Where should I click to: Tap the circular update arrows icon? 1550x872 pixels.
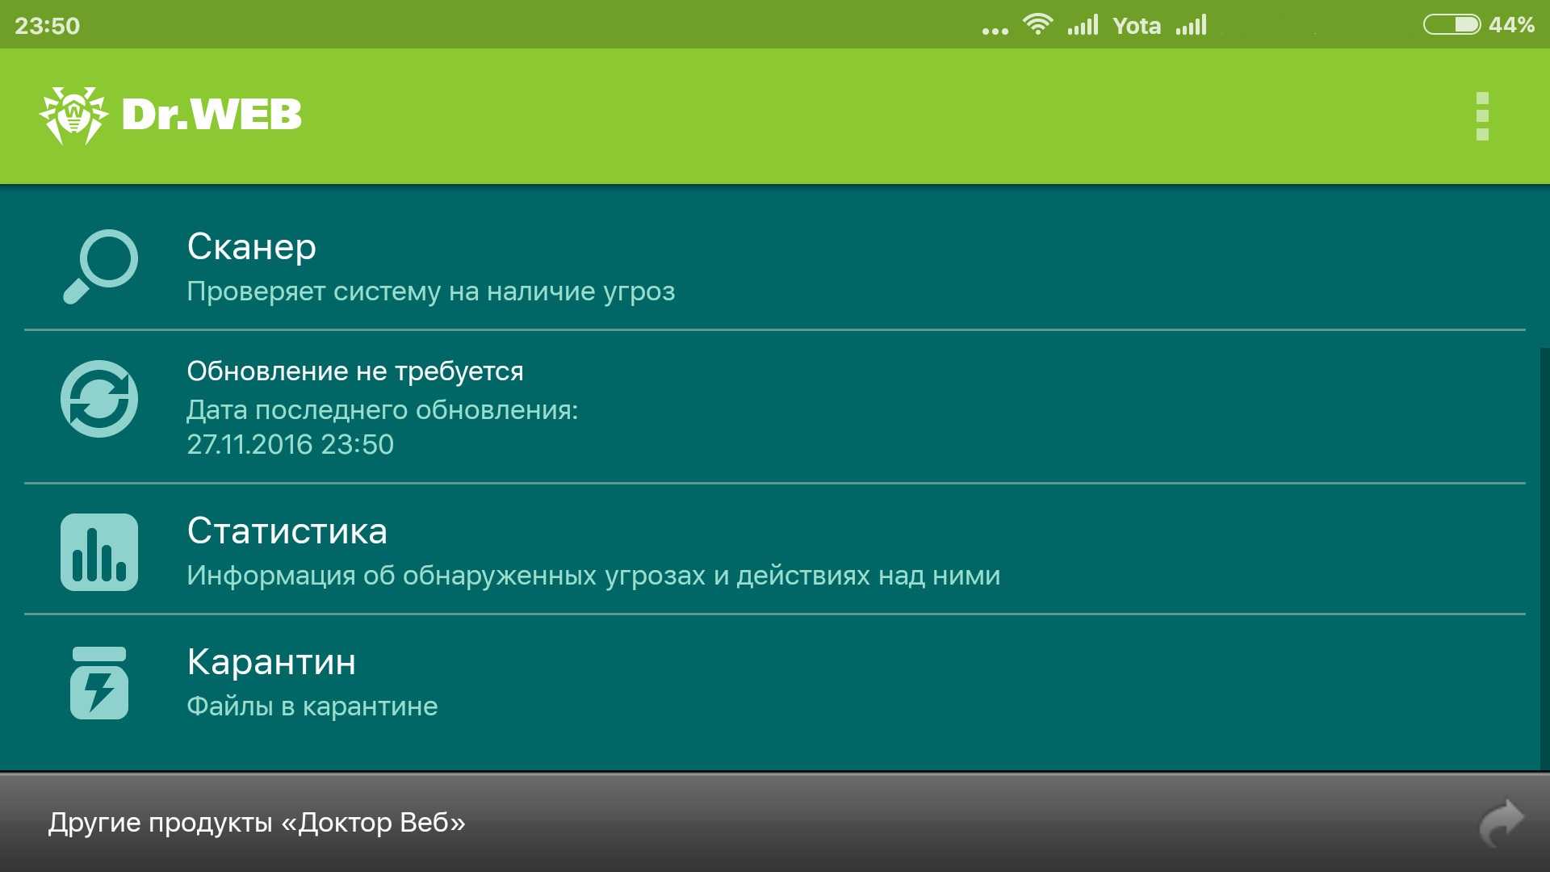[x=99, y=399]
